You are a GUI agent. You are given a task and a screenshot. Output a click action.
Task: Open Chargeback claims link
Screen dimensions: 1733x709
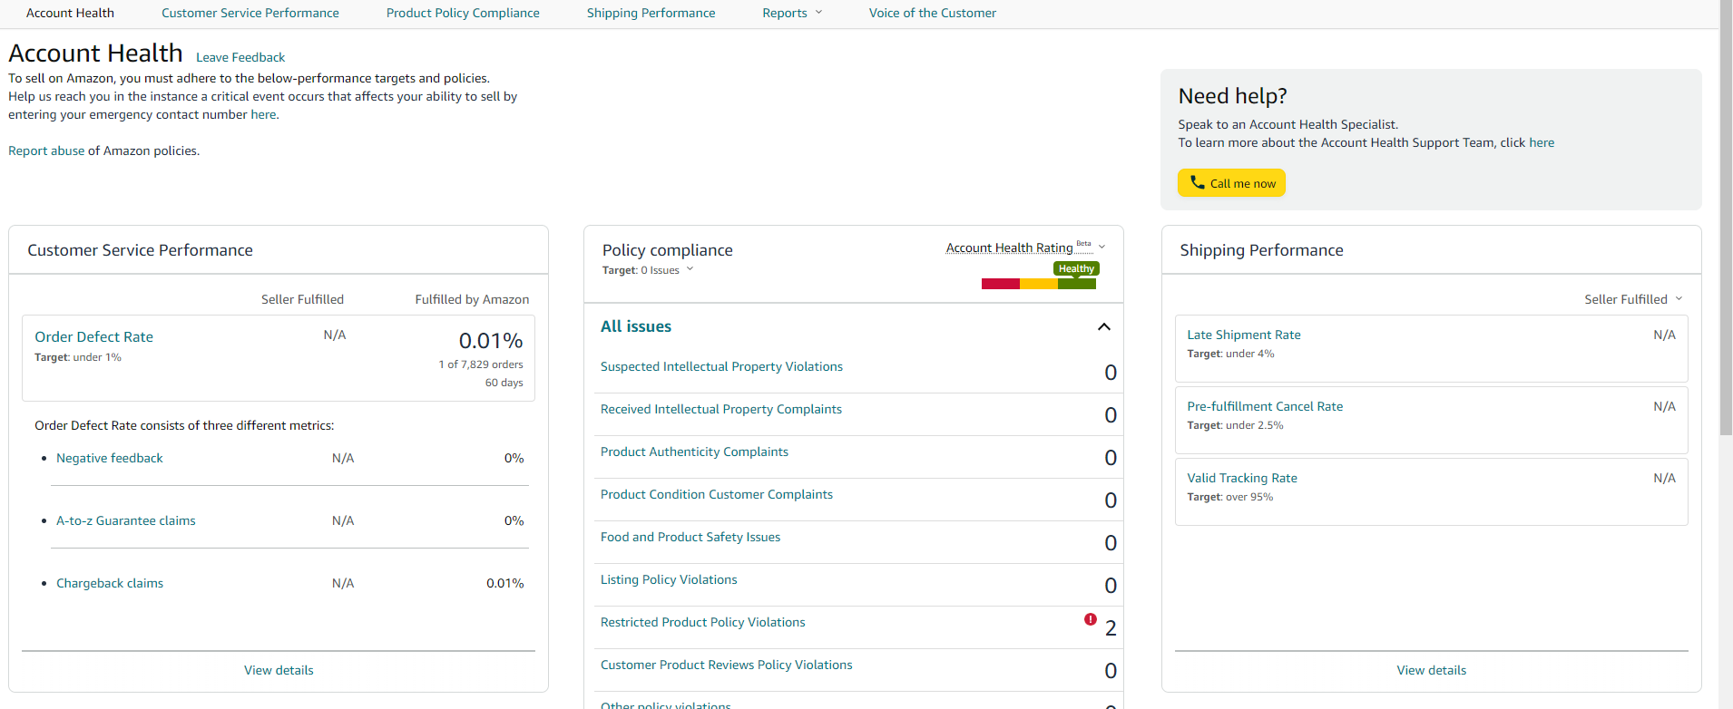(110, 583)
